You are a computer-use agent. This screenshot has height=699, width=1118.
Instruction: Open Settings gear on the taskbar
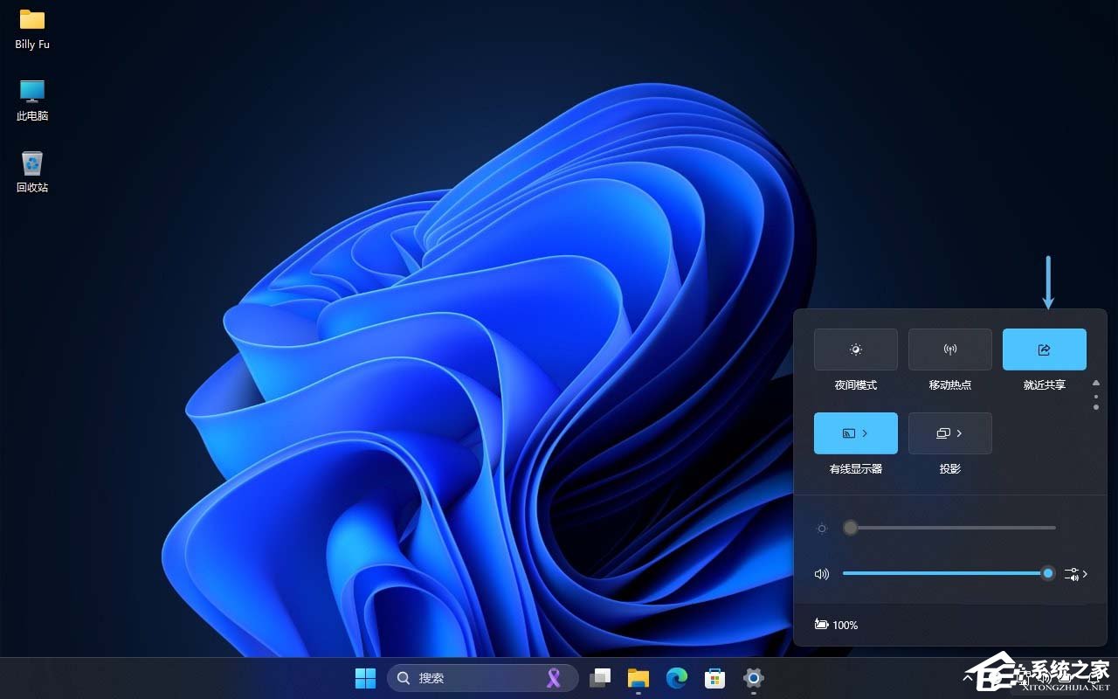coord(754,678)
